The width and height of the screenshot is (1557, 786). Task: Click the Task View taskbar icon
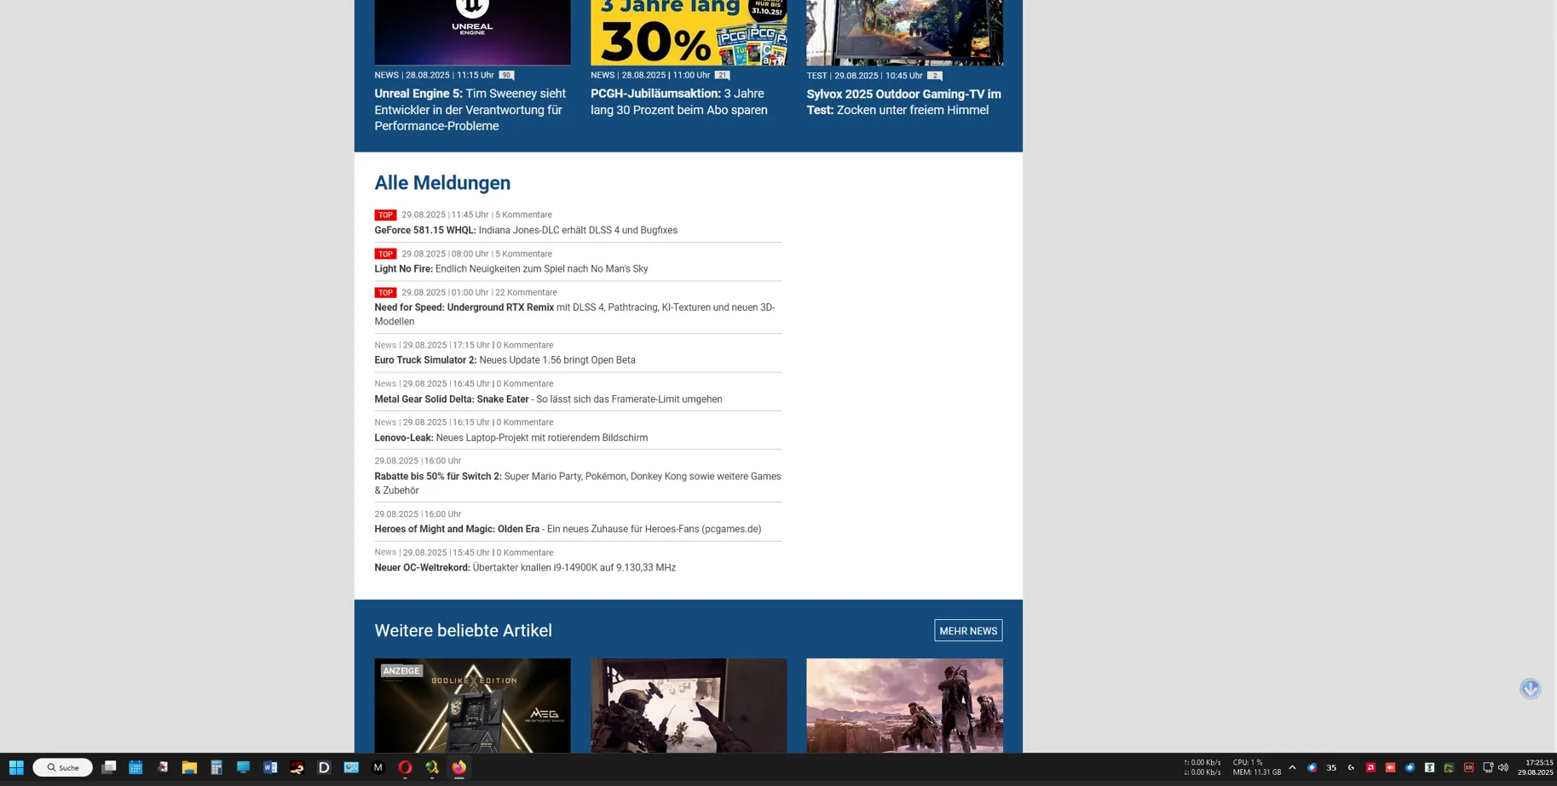[x=108, y=767]
